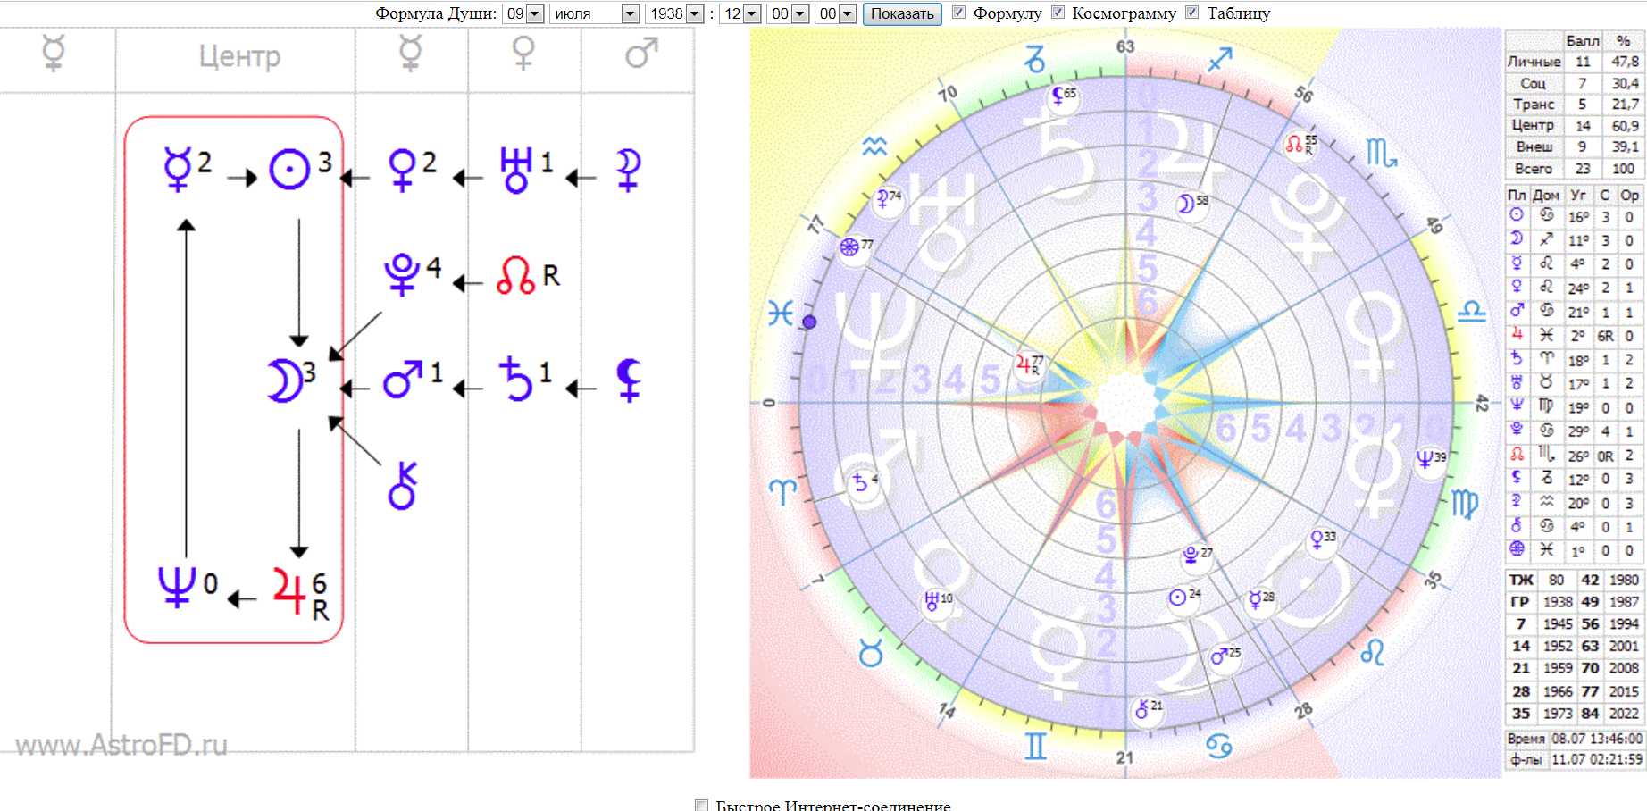Select the red North Node R symbol in the formula
Viewport: 1647px width, 811px height.
tap(516, 275)
